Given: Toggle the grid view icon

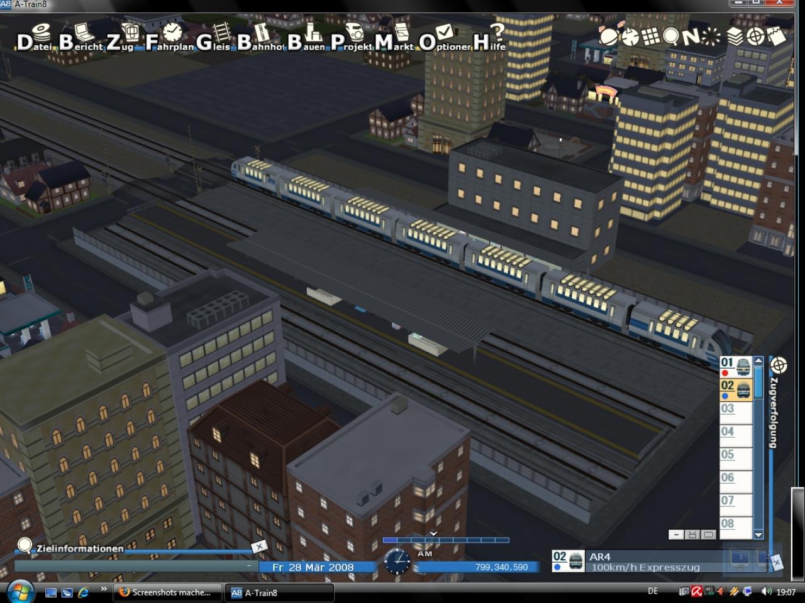Looking at the screenshot, I should [650, 36].
